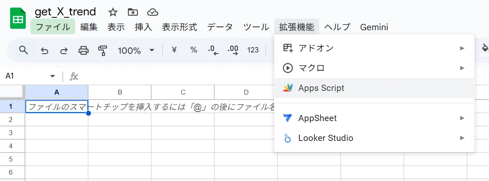The width and height of the screenshot is (489, 181).
Task: Undo the last action
Action: pos(44,50)
